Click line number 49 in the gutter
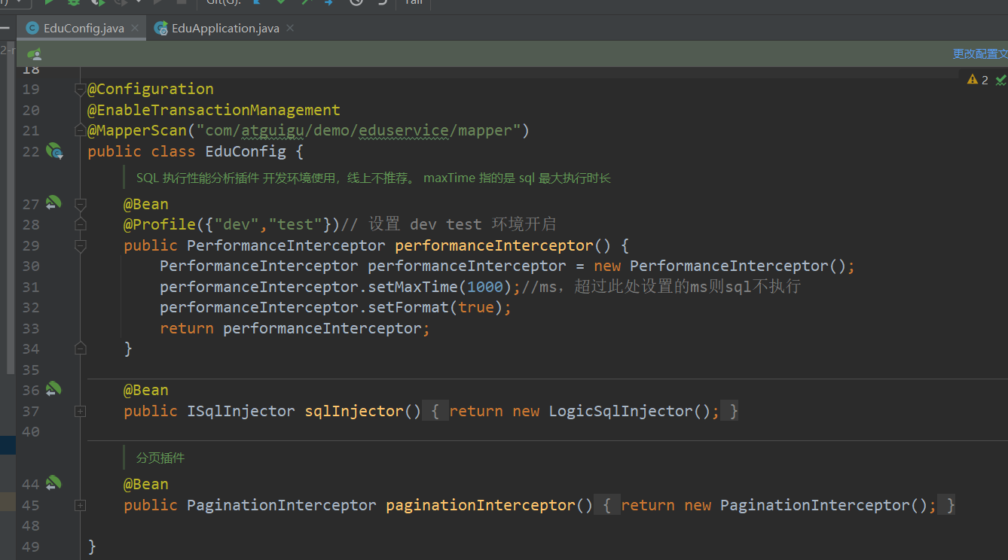Screen dimensions: 1008x560 point(31,546)
